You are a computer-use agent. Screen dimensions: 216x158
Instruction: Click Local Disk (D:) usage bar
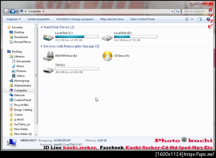click(136, 37)
